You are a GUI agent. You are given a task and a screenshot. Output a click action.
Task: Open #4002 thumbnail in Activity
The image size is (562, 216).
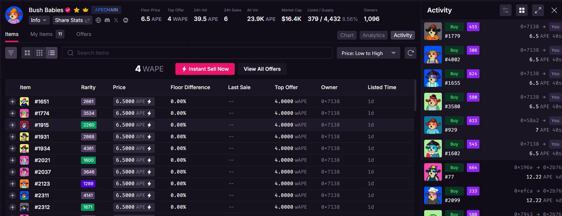(433, 55)
